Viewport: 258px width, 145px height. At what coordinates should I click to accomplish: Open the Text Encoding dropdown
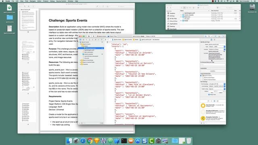[217, 84]
